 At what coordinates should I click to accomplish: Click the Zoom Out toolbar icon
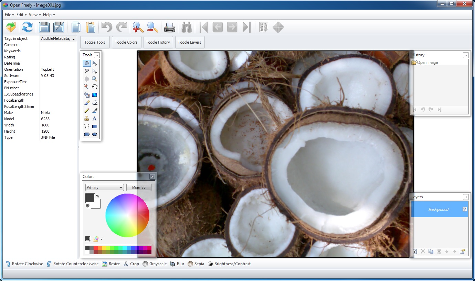coord(152,27)
